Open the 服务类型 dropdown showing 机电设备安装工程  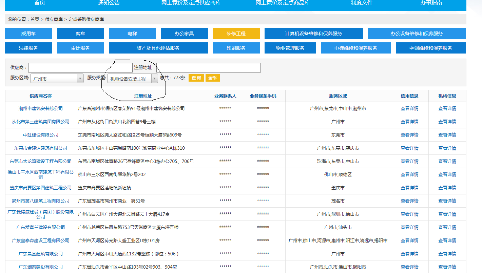(133, 78)
